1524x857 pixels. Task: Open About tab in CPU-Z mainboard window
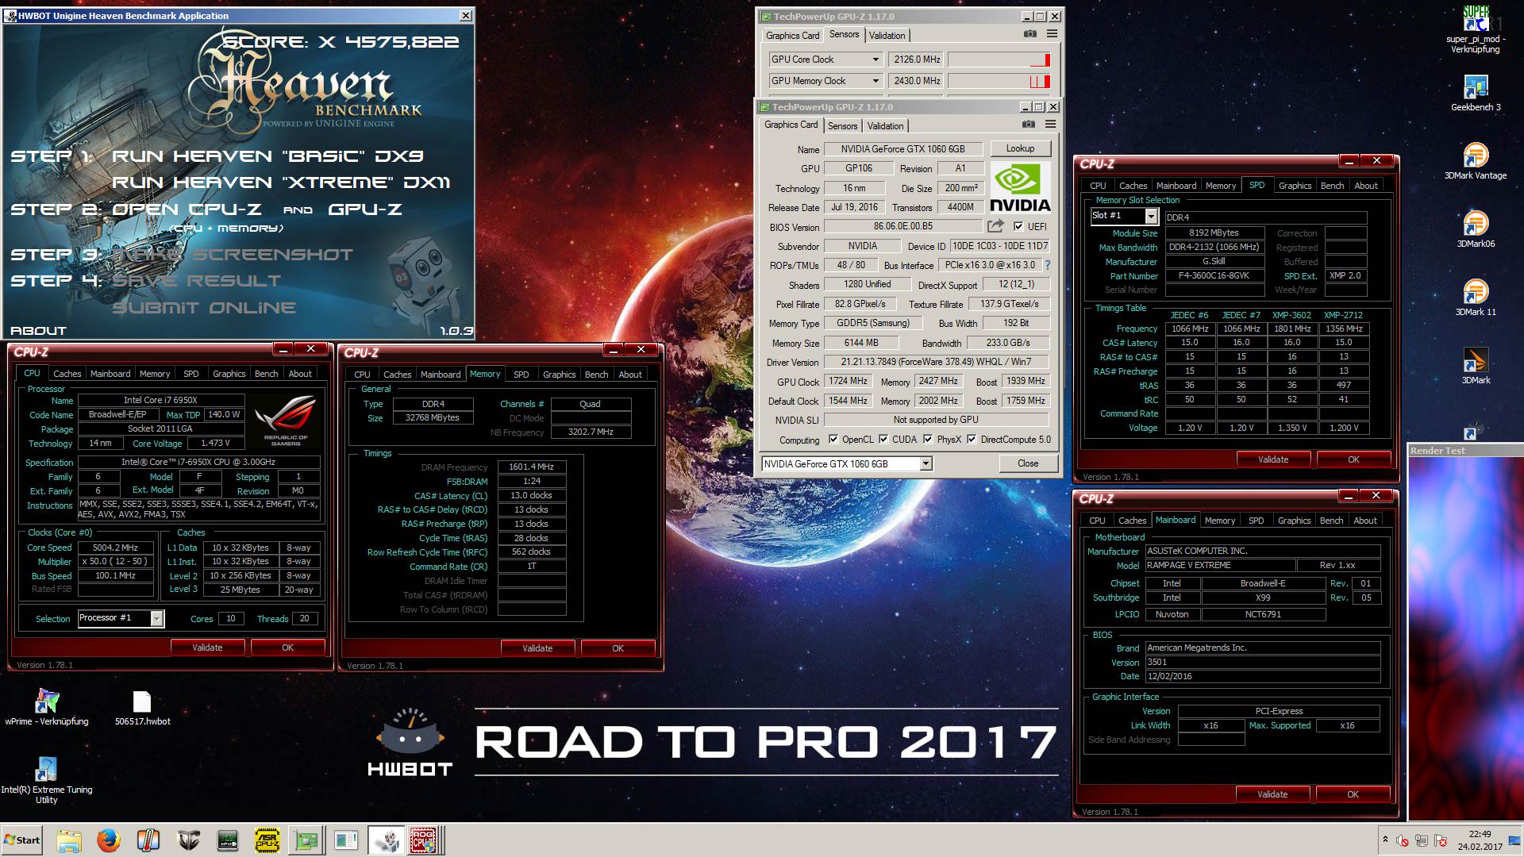(x=1365, y=521)
